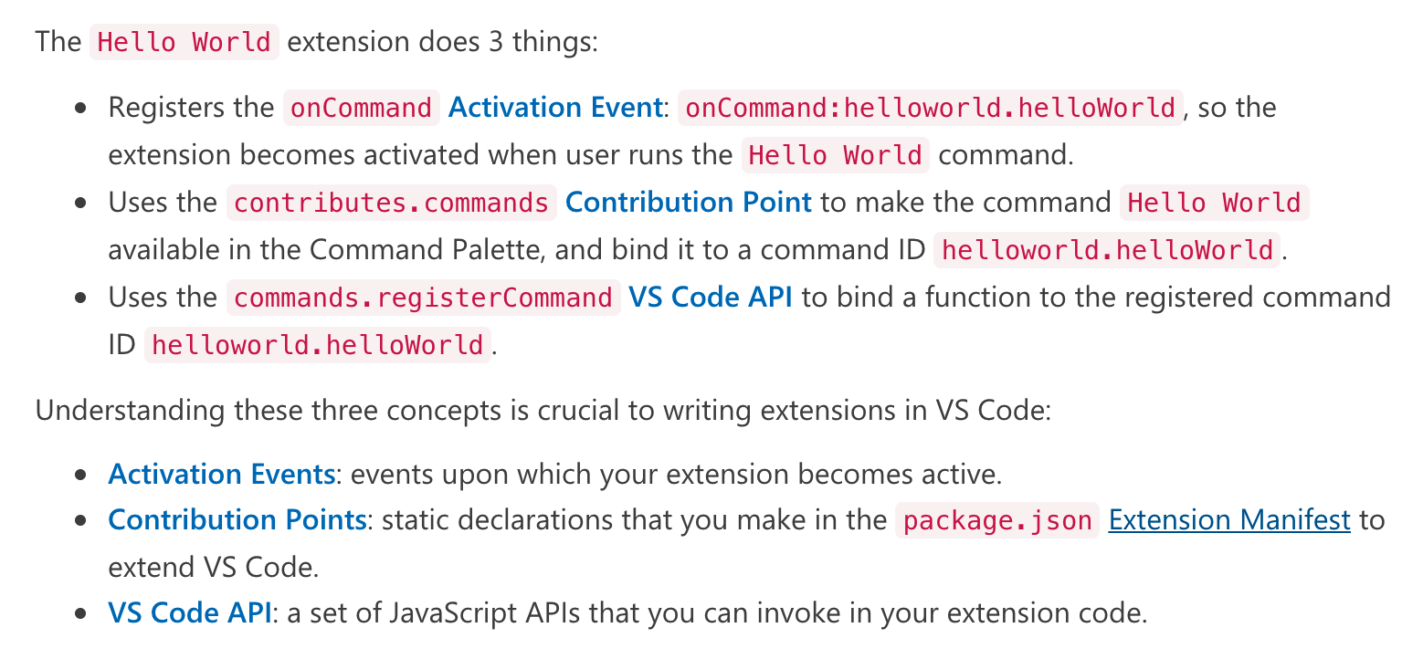This screenshot has width=1423, height=659.
Task: Open the Activation Event link in first bullet
Action: tap(554, 108)
